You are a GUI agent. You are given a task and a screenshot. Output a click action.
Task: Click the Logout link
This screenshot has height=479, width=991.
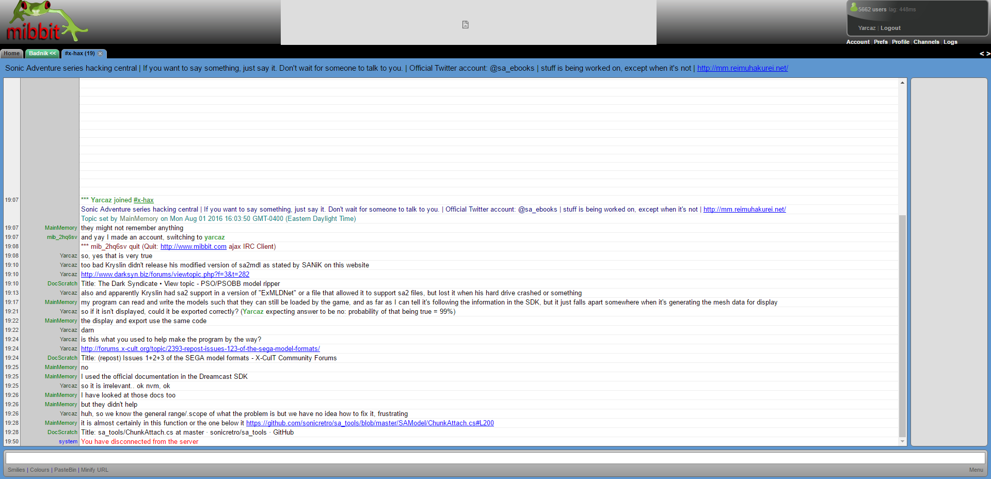pyautogui.click(x=890, y=28)
